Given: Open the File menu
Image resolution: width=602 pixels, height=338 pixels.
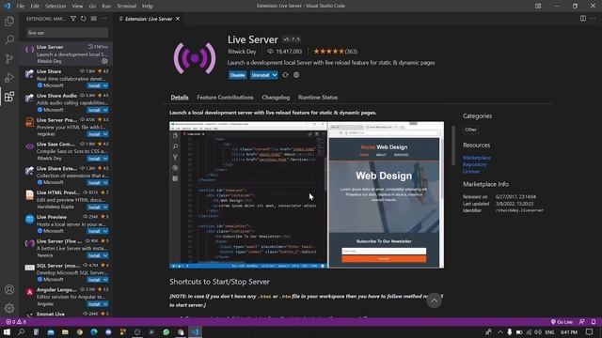Looking at the screenshot, I should coord(21,7).
